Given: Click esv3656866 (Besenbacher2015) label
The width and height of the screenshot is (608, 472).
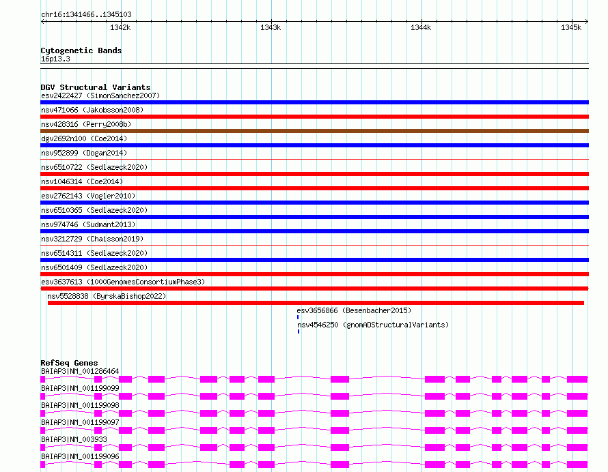Looking at the screenshot, I should point(354,310).
